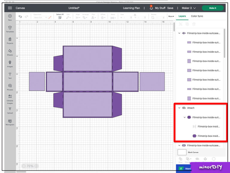The height and width of the screenshot is (173, 230).
Task: Click the Size H height field
Action: pyautogui.click(x=141, y=17)
